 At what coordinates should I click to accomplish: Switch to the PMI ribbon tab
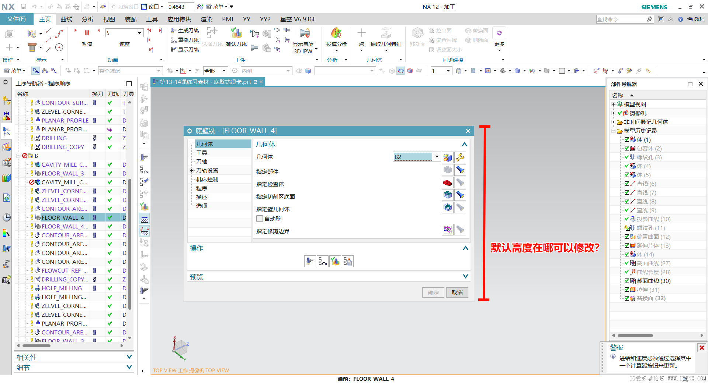(x=228, y=19)
